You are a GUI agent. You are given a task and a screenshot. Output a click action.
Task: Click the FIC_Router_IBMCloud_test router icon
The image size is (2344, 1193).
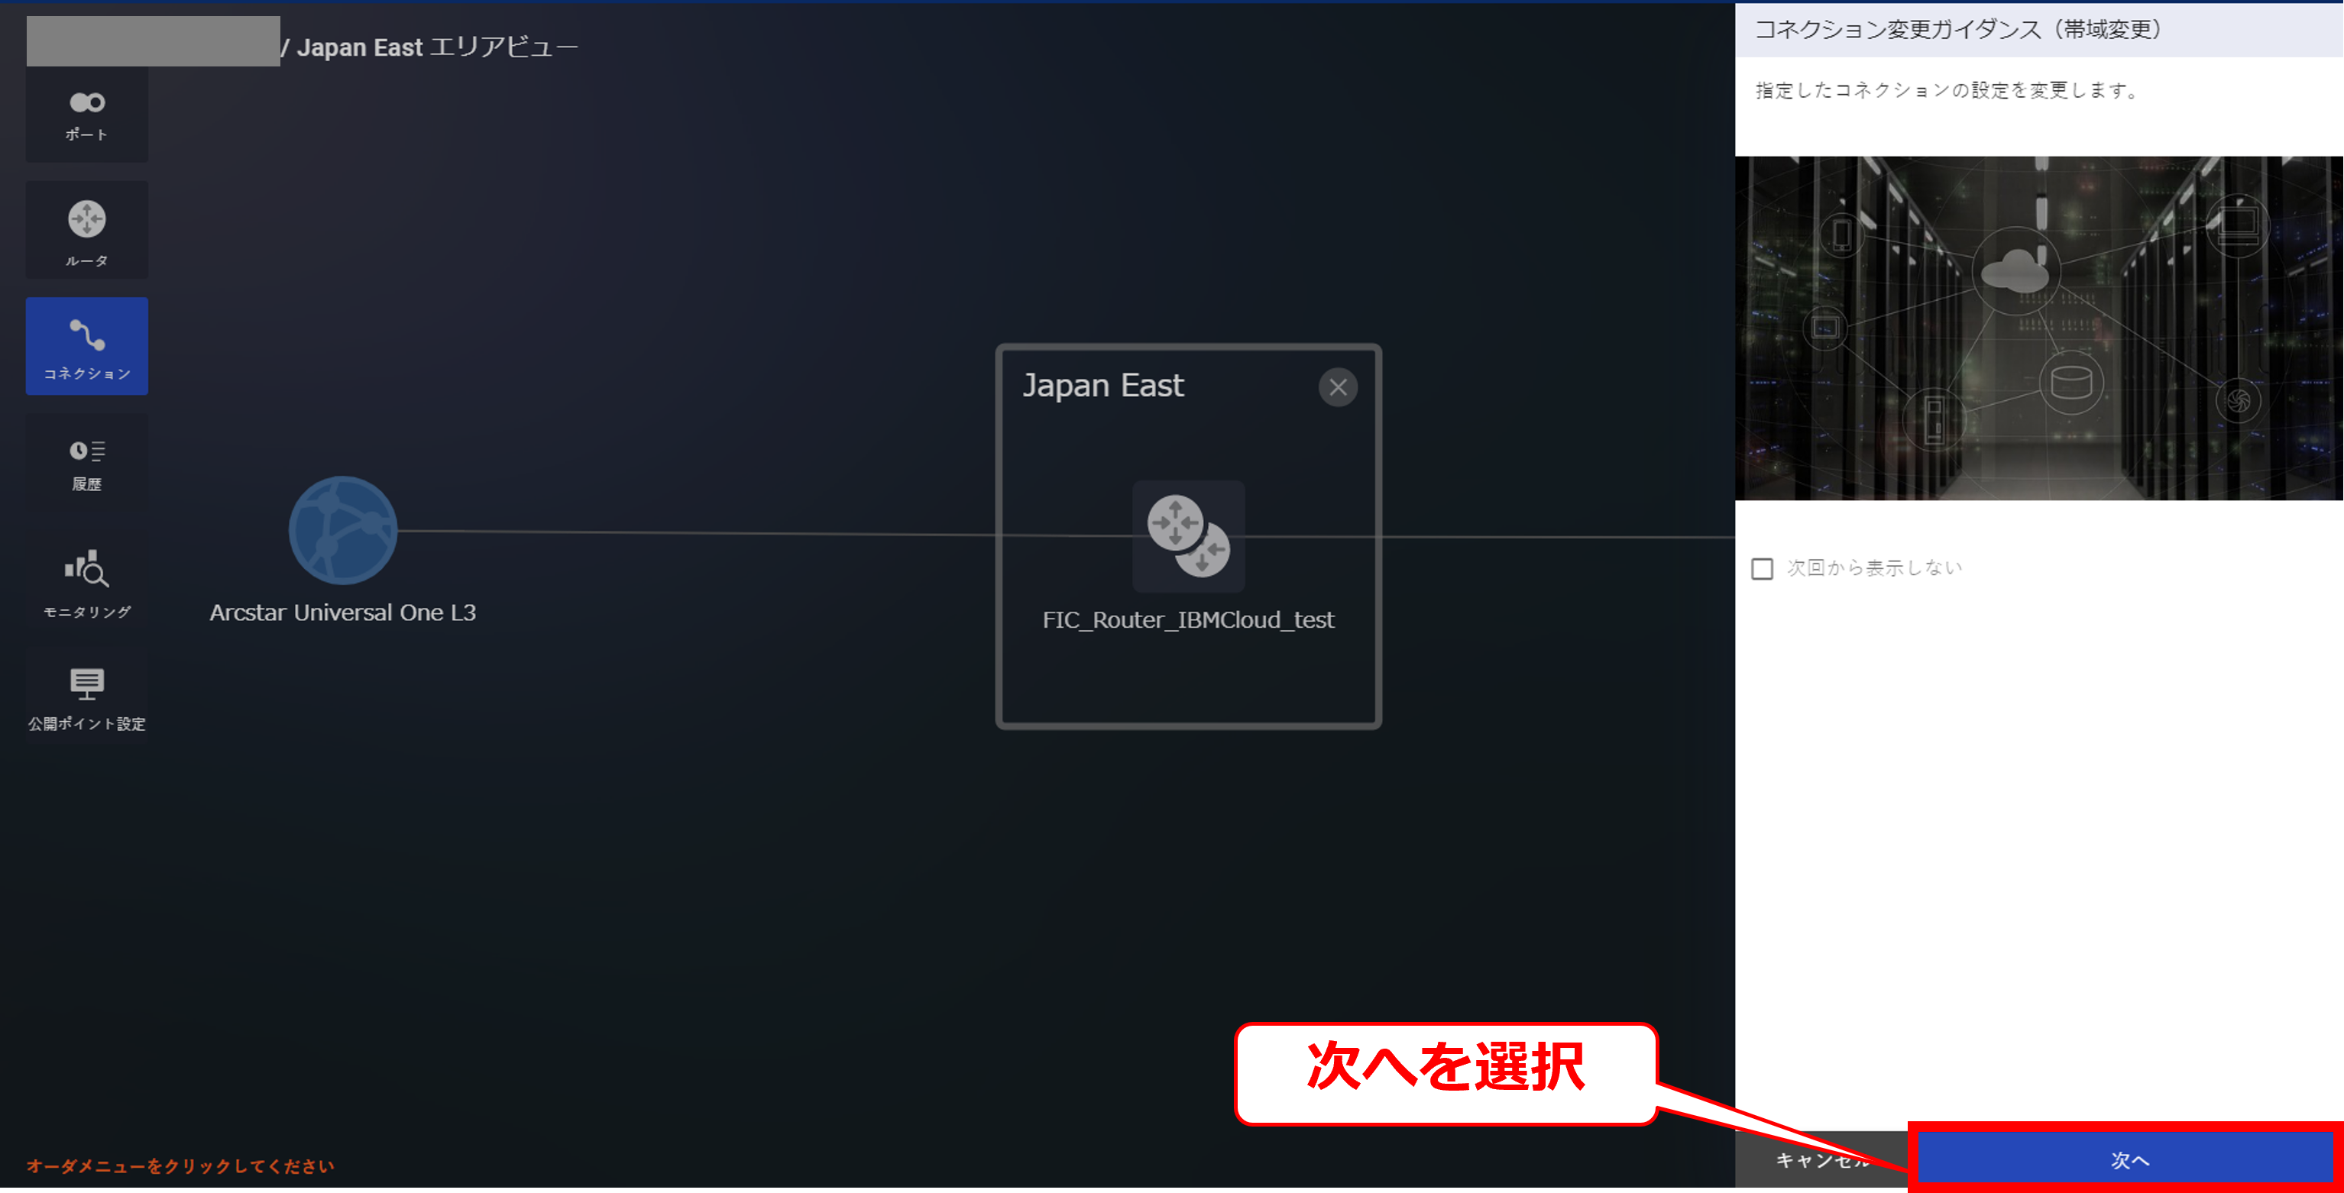[x=1187, y=535]
